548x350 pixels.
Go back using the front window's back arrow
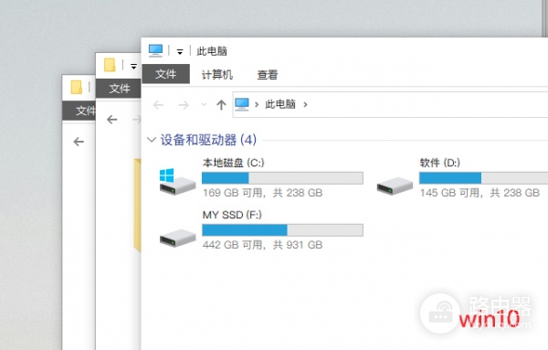coord(158,104)
